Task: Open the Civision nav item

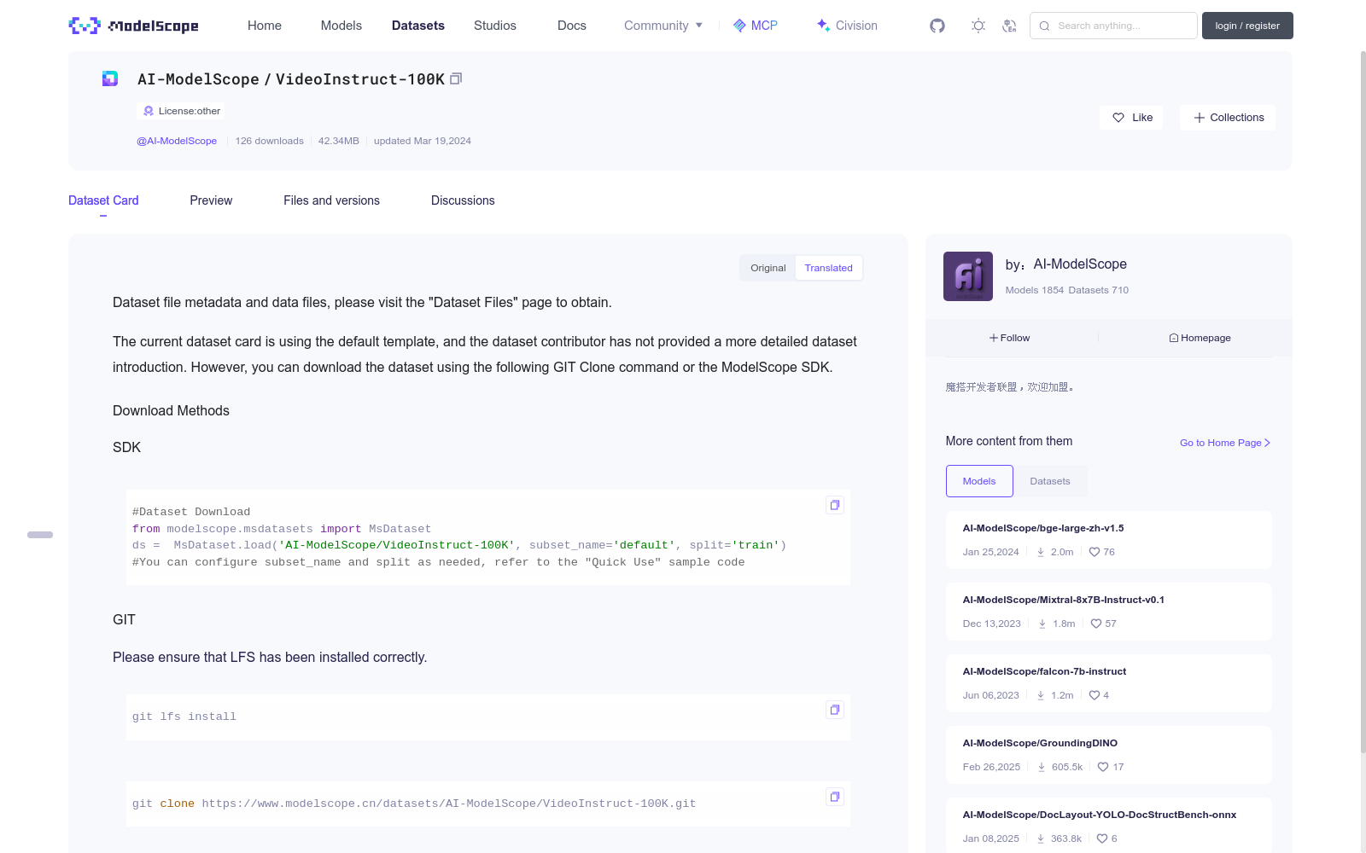Action: pyautogui.click(x=847, y=26)
